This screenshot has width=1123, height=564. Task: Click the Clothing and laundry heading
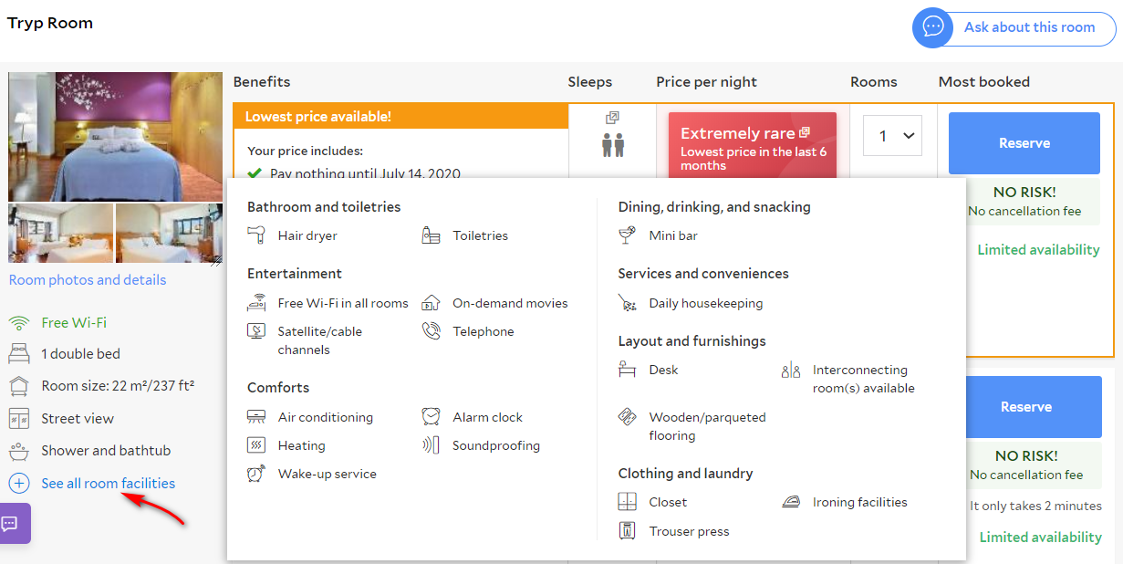686,474
